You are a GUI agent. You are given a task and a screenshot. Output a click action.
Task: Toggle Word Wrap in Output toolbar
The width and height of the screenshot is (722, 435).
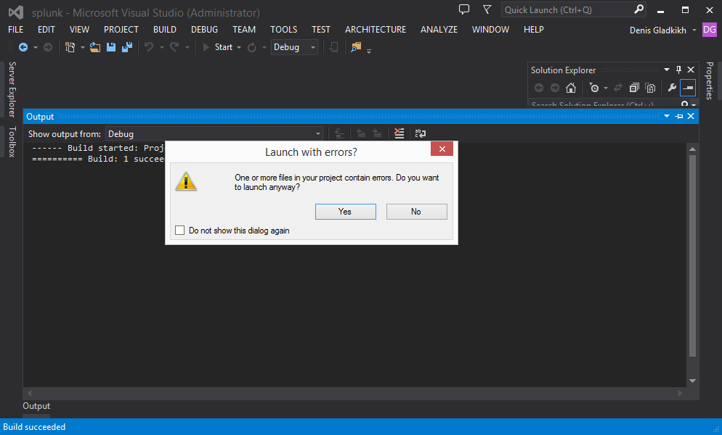pyautogui.click(x=421, y=133)
